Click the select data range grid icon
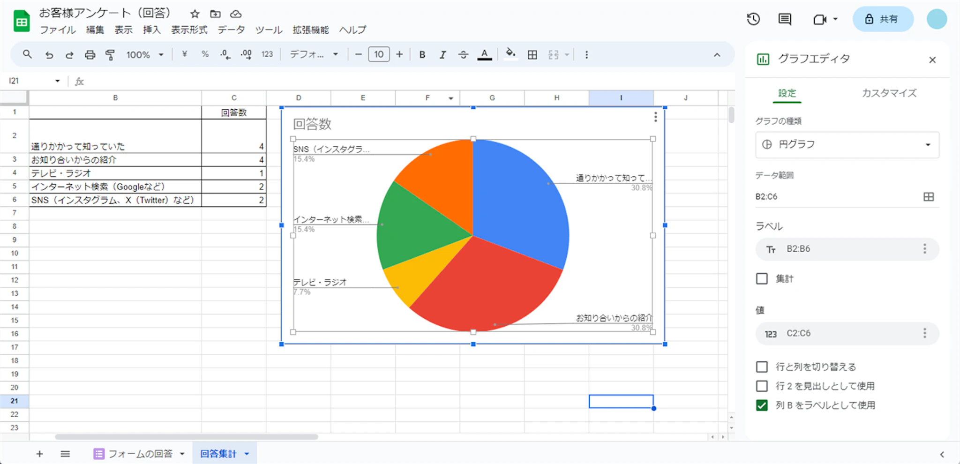960x464 pixels. coord(928,197)
